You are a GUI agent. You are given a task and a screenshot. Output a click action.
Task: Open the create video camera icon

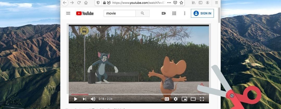coord(164,13)
